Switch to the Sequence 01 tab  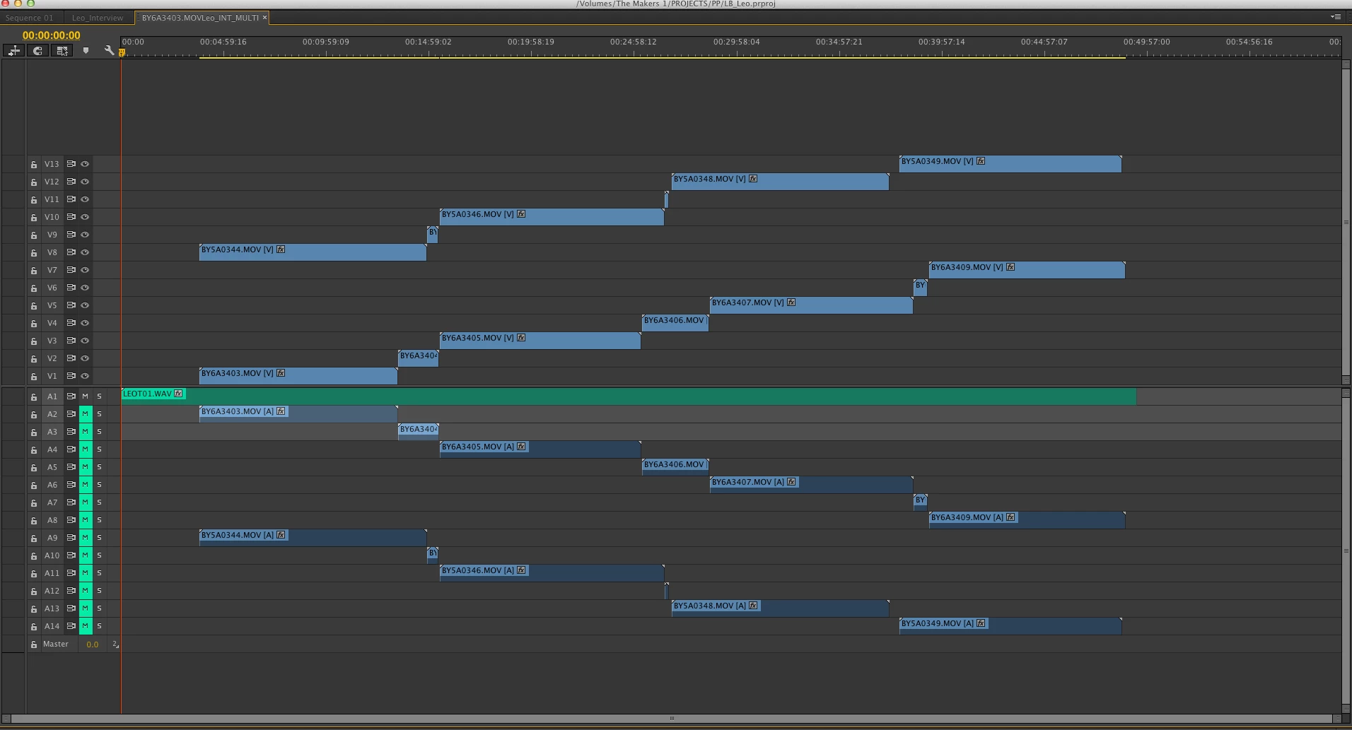(x=29, y=18)
